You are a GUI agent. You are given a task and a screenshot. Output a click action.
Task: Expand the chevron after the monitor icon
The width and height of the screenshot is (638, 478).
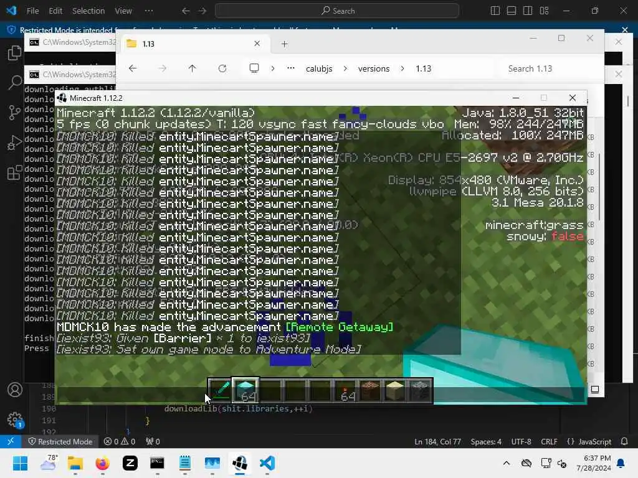273,68
